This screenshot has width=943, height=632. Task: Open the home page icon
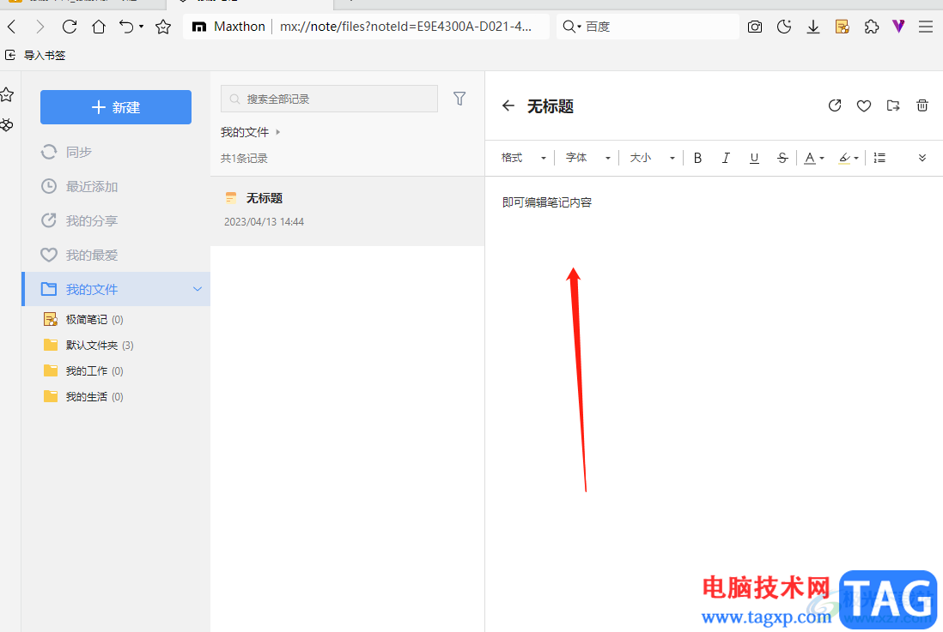[x=99, y=27]
